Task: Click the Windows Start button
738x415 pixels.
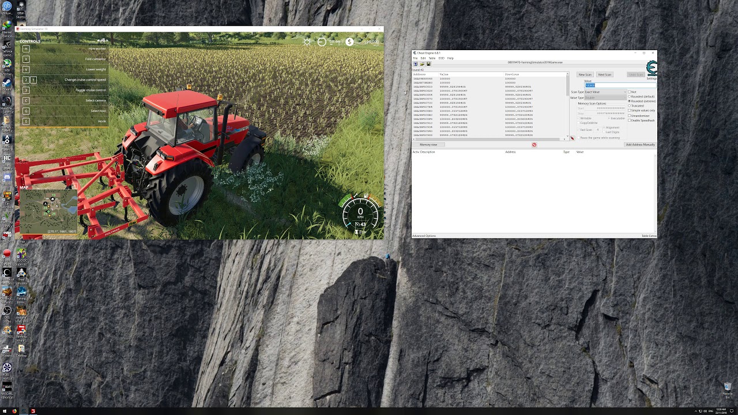Action: click(x=3, y=411)
